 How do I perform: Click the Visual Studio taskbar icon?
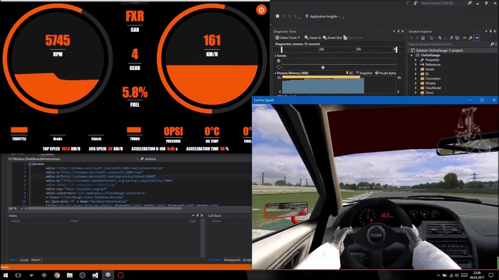[x=95, y=275]
